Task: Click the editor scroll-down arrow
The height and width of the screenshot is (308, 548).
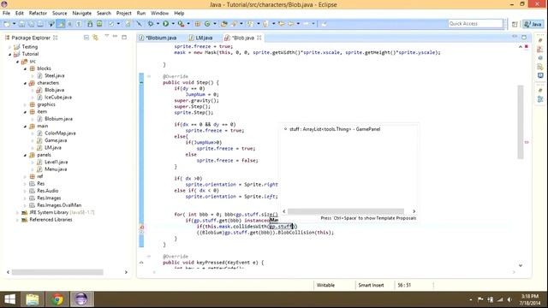Action: [521, 266]
